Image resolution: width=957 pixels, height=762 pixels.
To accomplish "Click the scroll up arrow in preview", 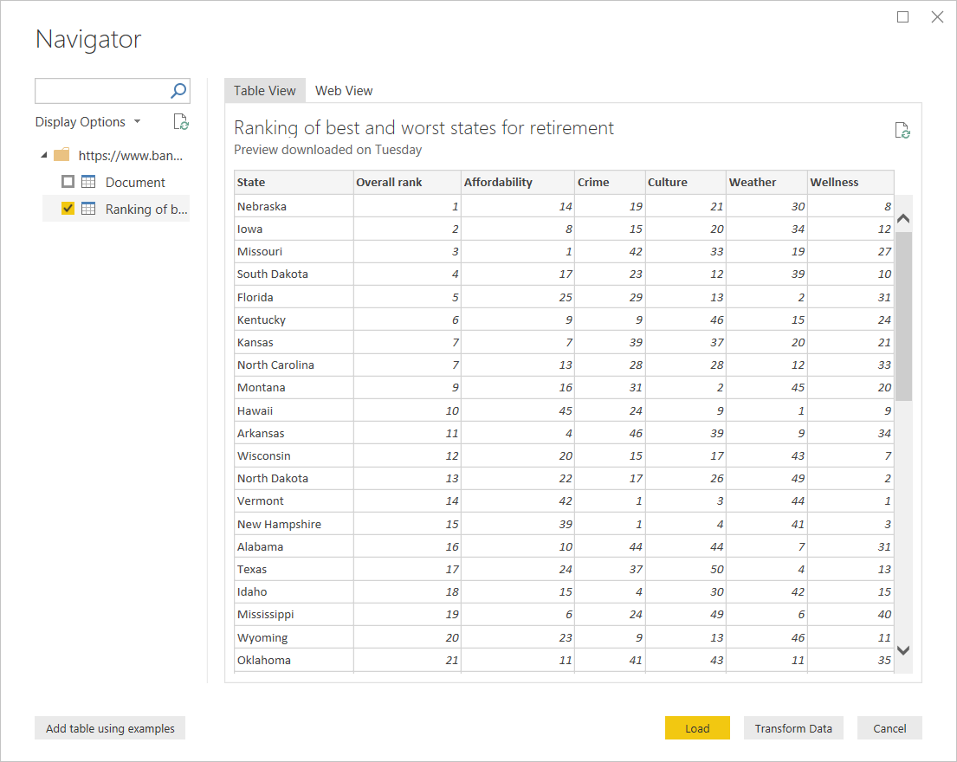I will pos(904,218).
